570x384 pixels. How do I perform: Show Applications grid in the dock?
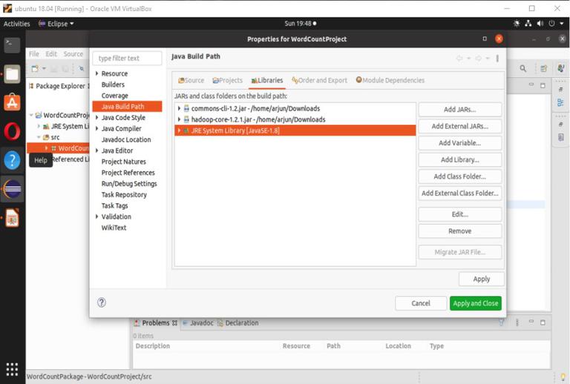pos(12,369)
